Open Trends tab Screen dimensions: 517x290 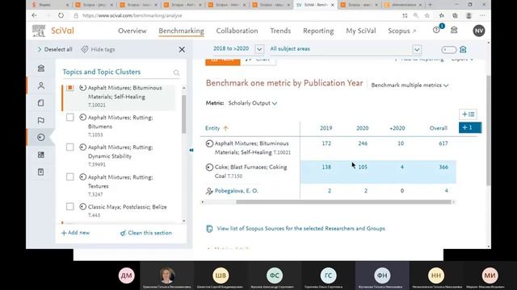[x=280, y=31]
